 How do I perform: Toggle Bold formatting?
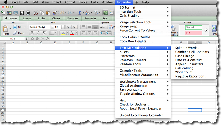32,33
